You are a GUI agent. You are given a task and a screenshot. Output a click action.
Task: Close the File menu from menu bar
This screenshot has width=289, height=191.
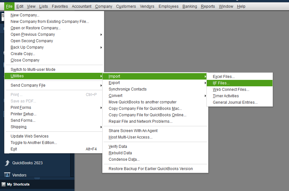click(x=9, y=6)
